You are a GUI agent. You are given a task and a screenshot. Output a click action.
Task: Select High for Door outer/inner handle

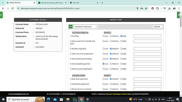121,41
